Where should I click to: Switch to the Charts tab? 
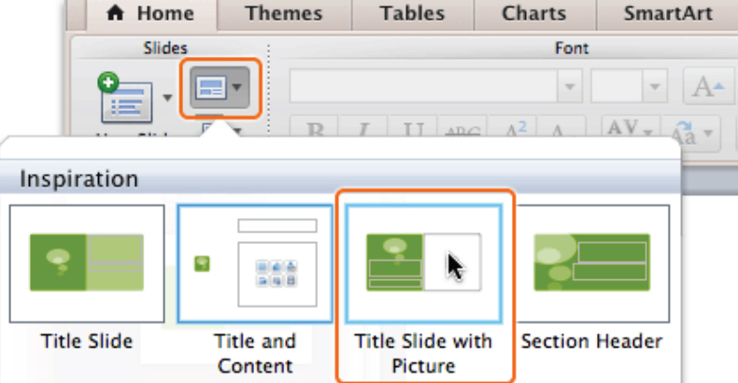[x=534, y=14]
